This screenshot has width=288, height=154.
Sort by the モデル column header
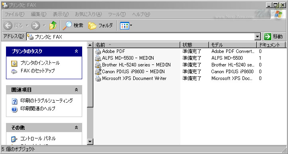point(233,45)
